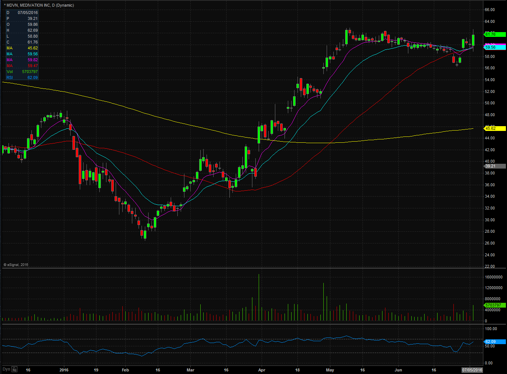Viewport: 507px width, 374px height.
Task: Click the time-lock icon beside Dyn
Action: point(14,369)
